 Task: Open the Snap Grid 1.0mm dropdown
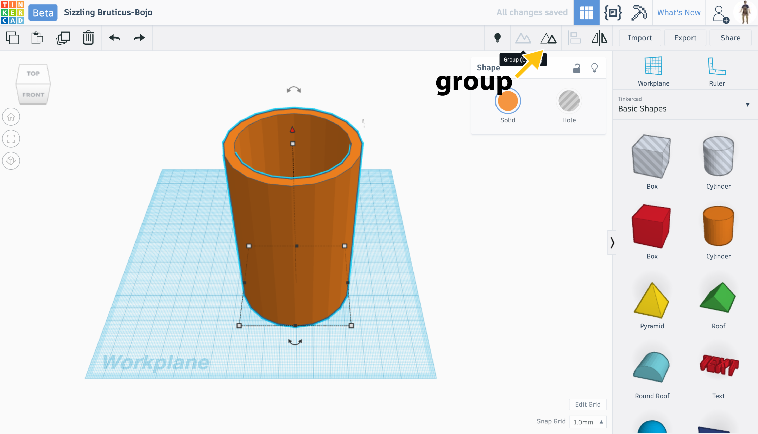[587, 422]
